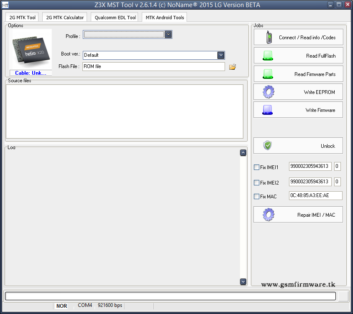Viewport: 353px width, 314px height.
Task: Click the Read Firmware Parts button
Action: (299, 74)
